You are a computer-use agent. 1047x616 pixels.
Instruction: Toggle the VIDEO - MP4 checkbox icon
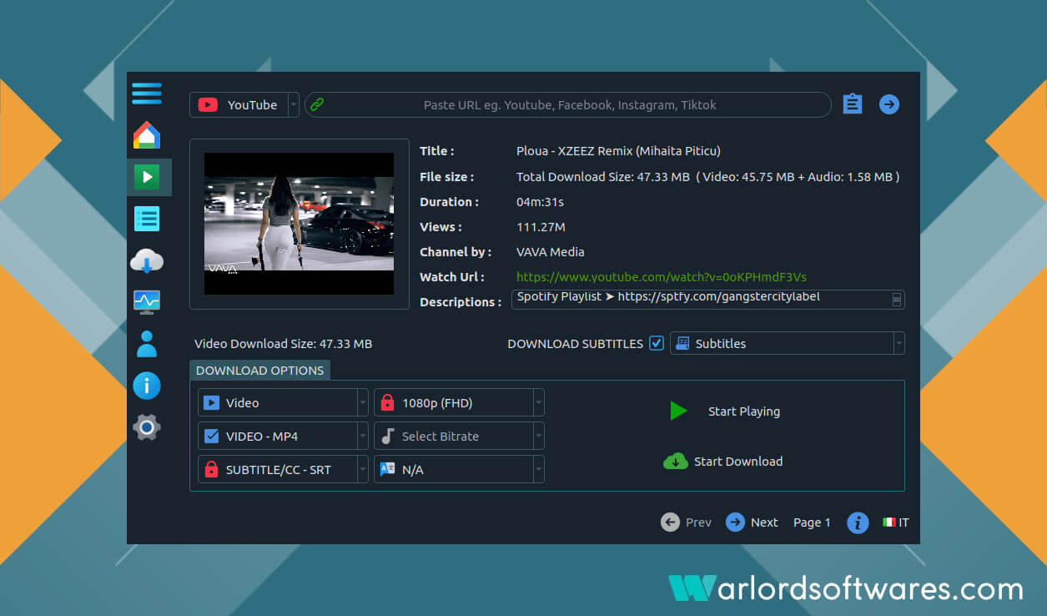(212, 436)
